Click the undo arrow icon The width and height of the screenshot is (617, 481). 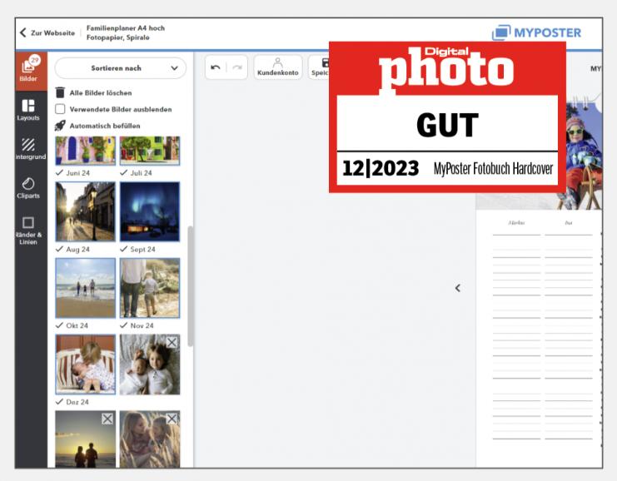click(x=216, y=67)
